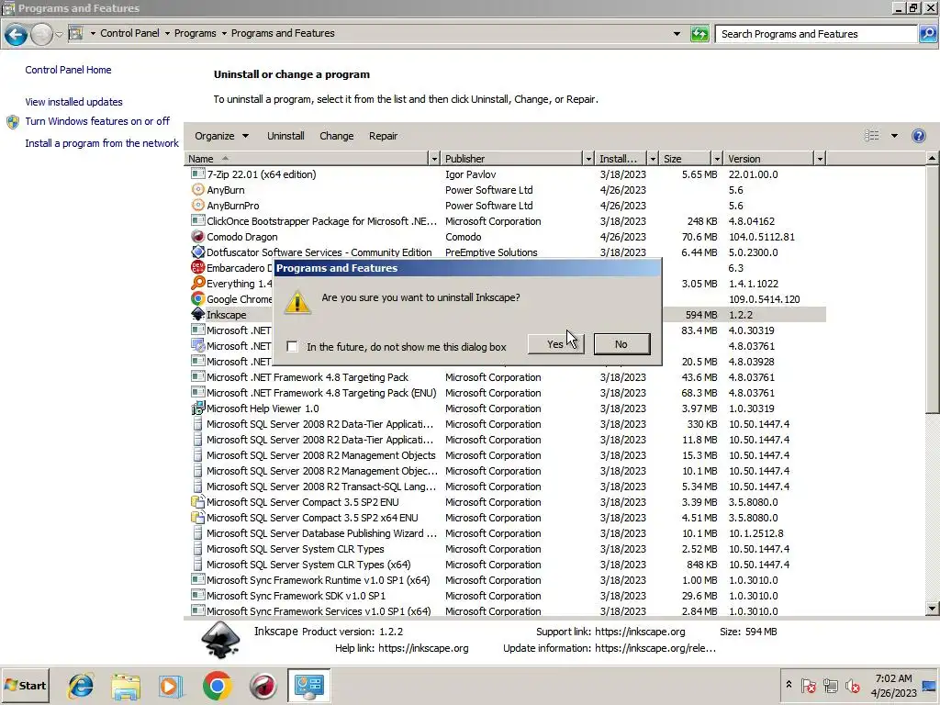Click the Comodo Dragon program icon
Viewport: 940px width, 705px height.
point(197,236)
